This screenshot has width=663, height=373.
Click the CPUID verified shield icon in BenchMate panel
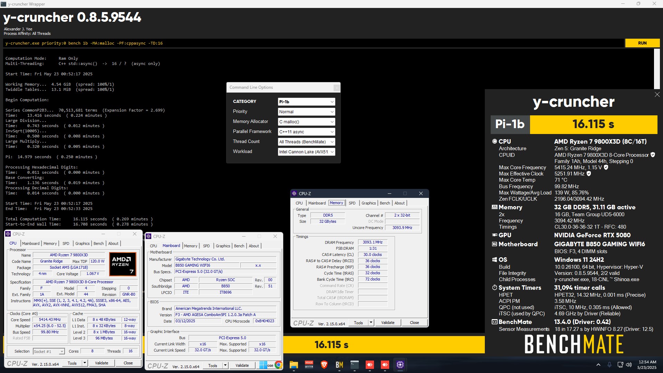653,155
